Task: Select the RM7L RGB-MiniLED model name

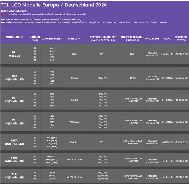Action: 14,142
